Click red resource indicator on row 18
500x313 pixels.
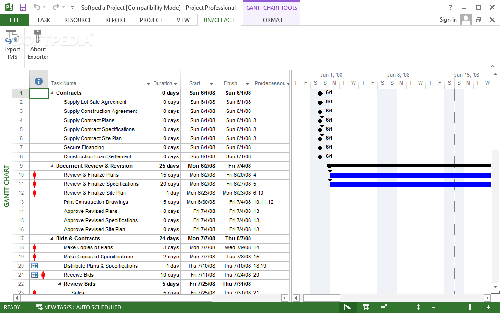coord(34,247)
